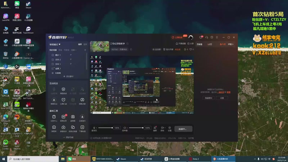288x162 pixels.
Task: Open the 房管助手 tool
Action: click(63, 129)
